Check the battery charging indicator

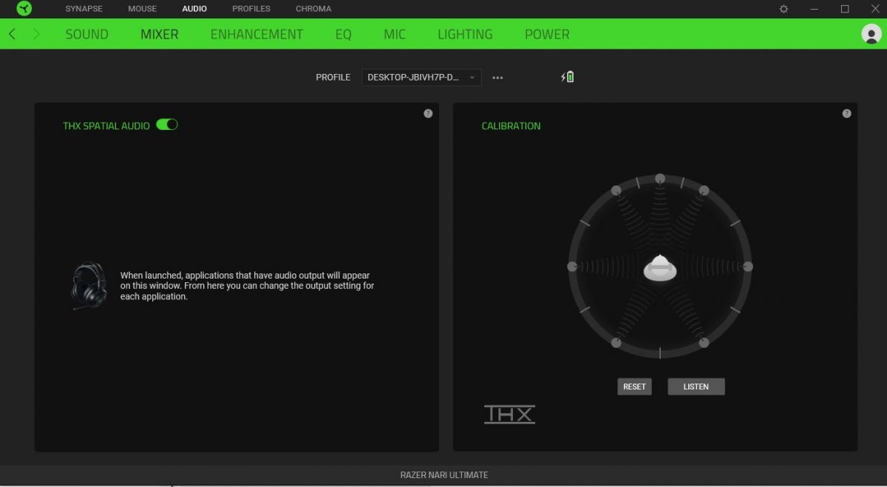click(568, 77)
